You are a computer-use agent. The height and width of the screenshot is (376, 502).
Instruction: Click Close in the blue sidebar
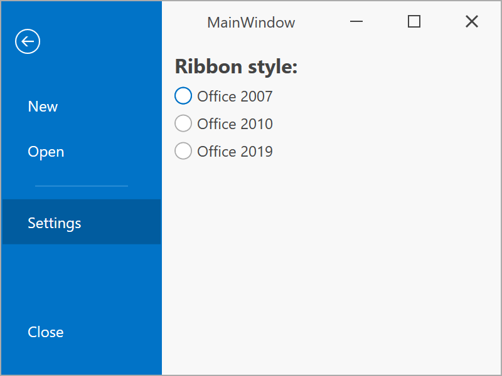[x=46, y=332]
